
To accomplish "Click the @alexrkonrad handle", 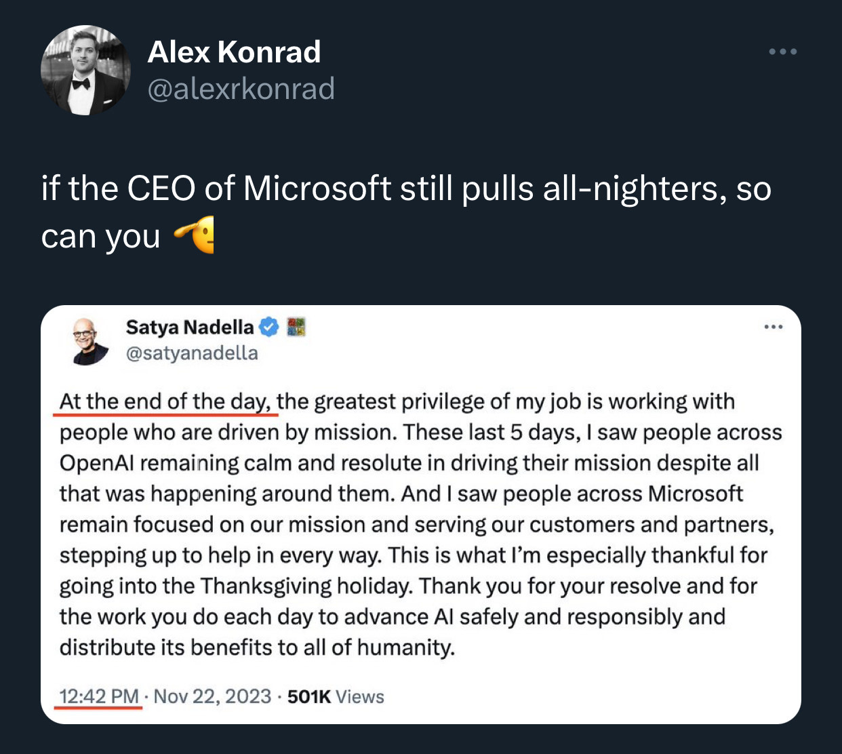I will click(242, 88).
